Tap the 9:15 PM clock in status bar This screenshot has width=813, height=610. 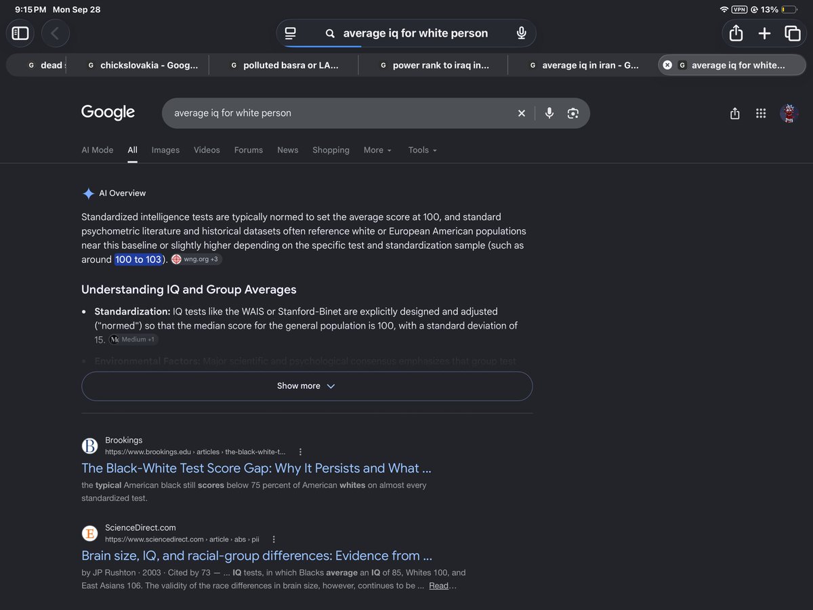30,9
